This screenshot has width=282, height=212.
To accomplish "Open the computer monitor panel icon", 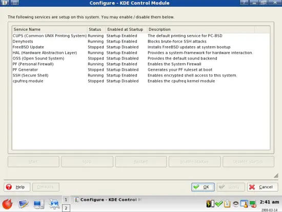I will click(x=38, y=204).
